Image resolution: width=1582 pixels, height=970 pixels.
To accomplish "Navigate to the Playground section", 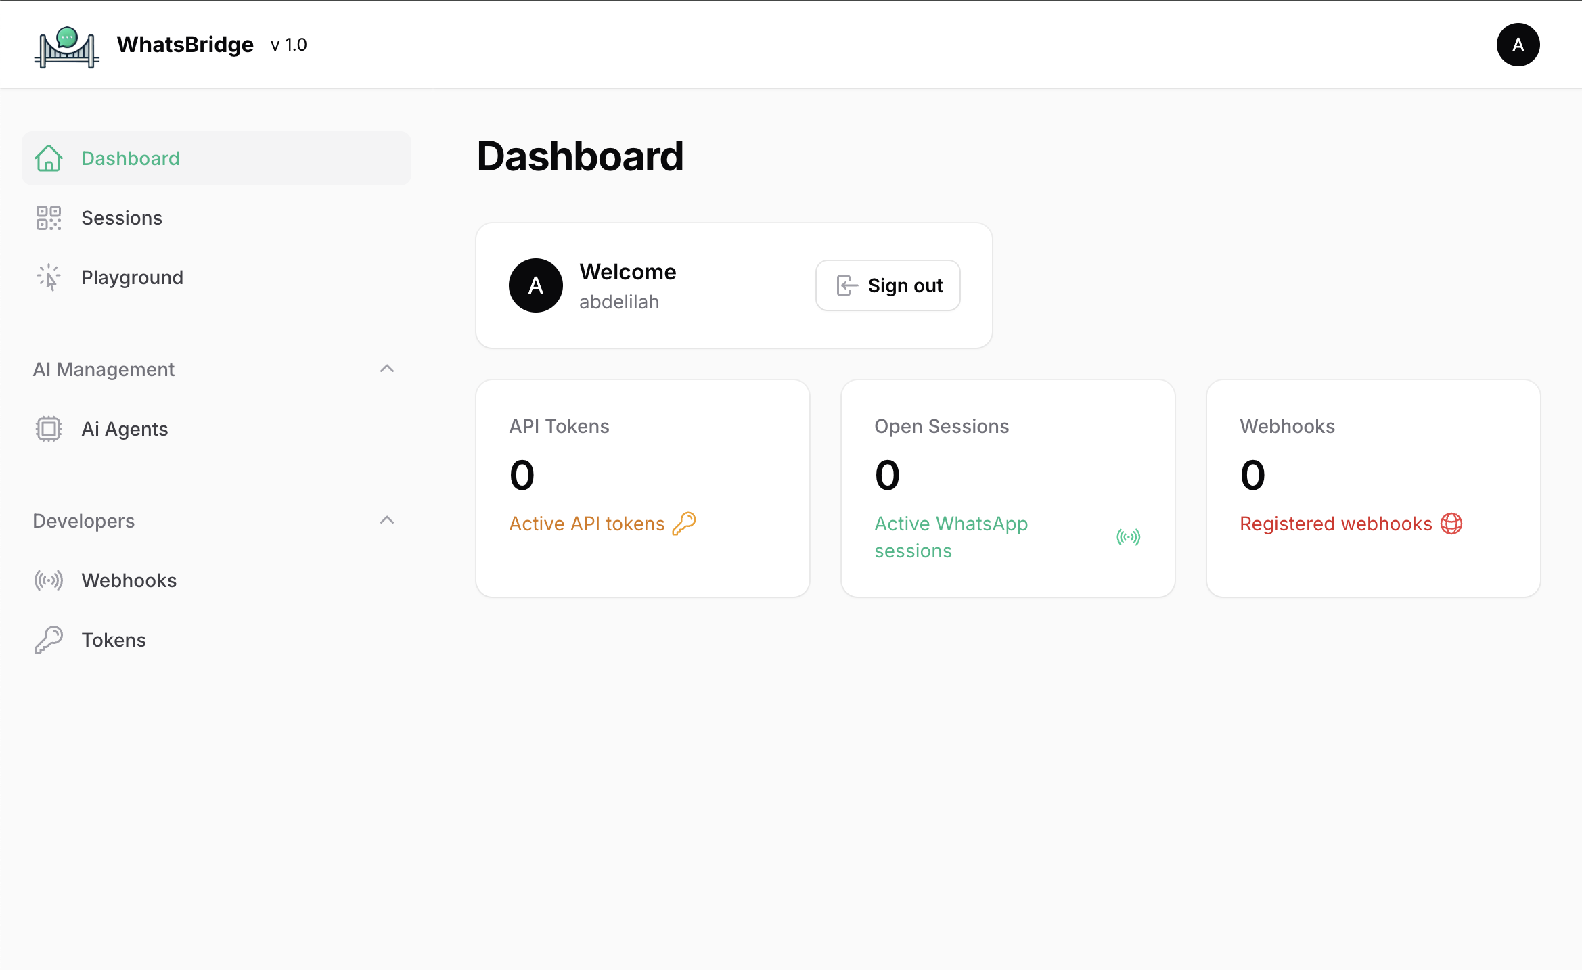I will point(133,277).
